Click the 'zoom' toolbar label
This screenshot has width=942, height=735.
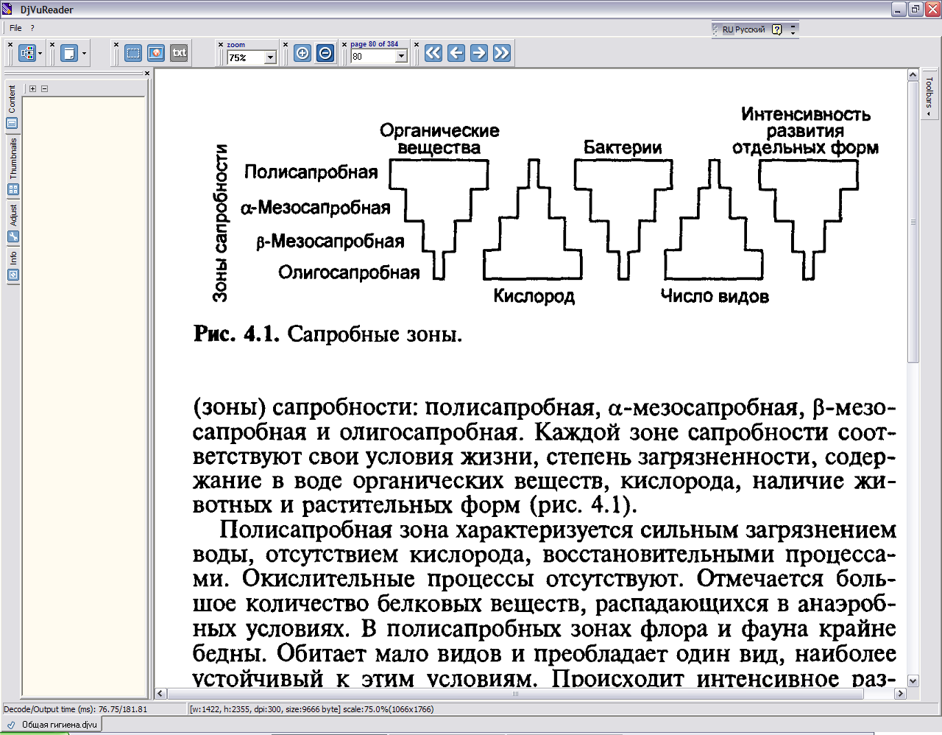[236, 45]
